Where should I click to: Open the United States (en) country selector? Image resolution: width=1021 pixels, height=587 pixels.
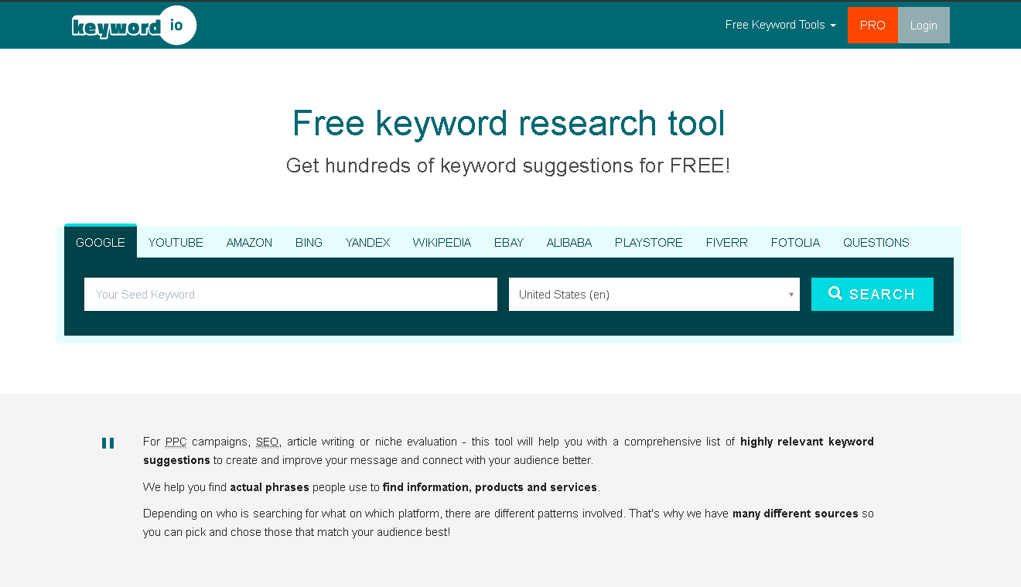(x=654, y=294)
